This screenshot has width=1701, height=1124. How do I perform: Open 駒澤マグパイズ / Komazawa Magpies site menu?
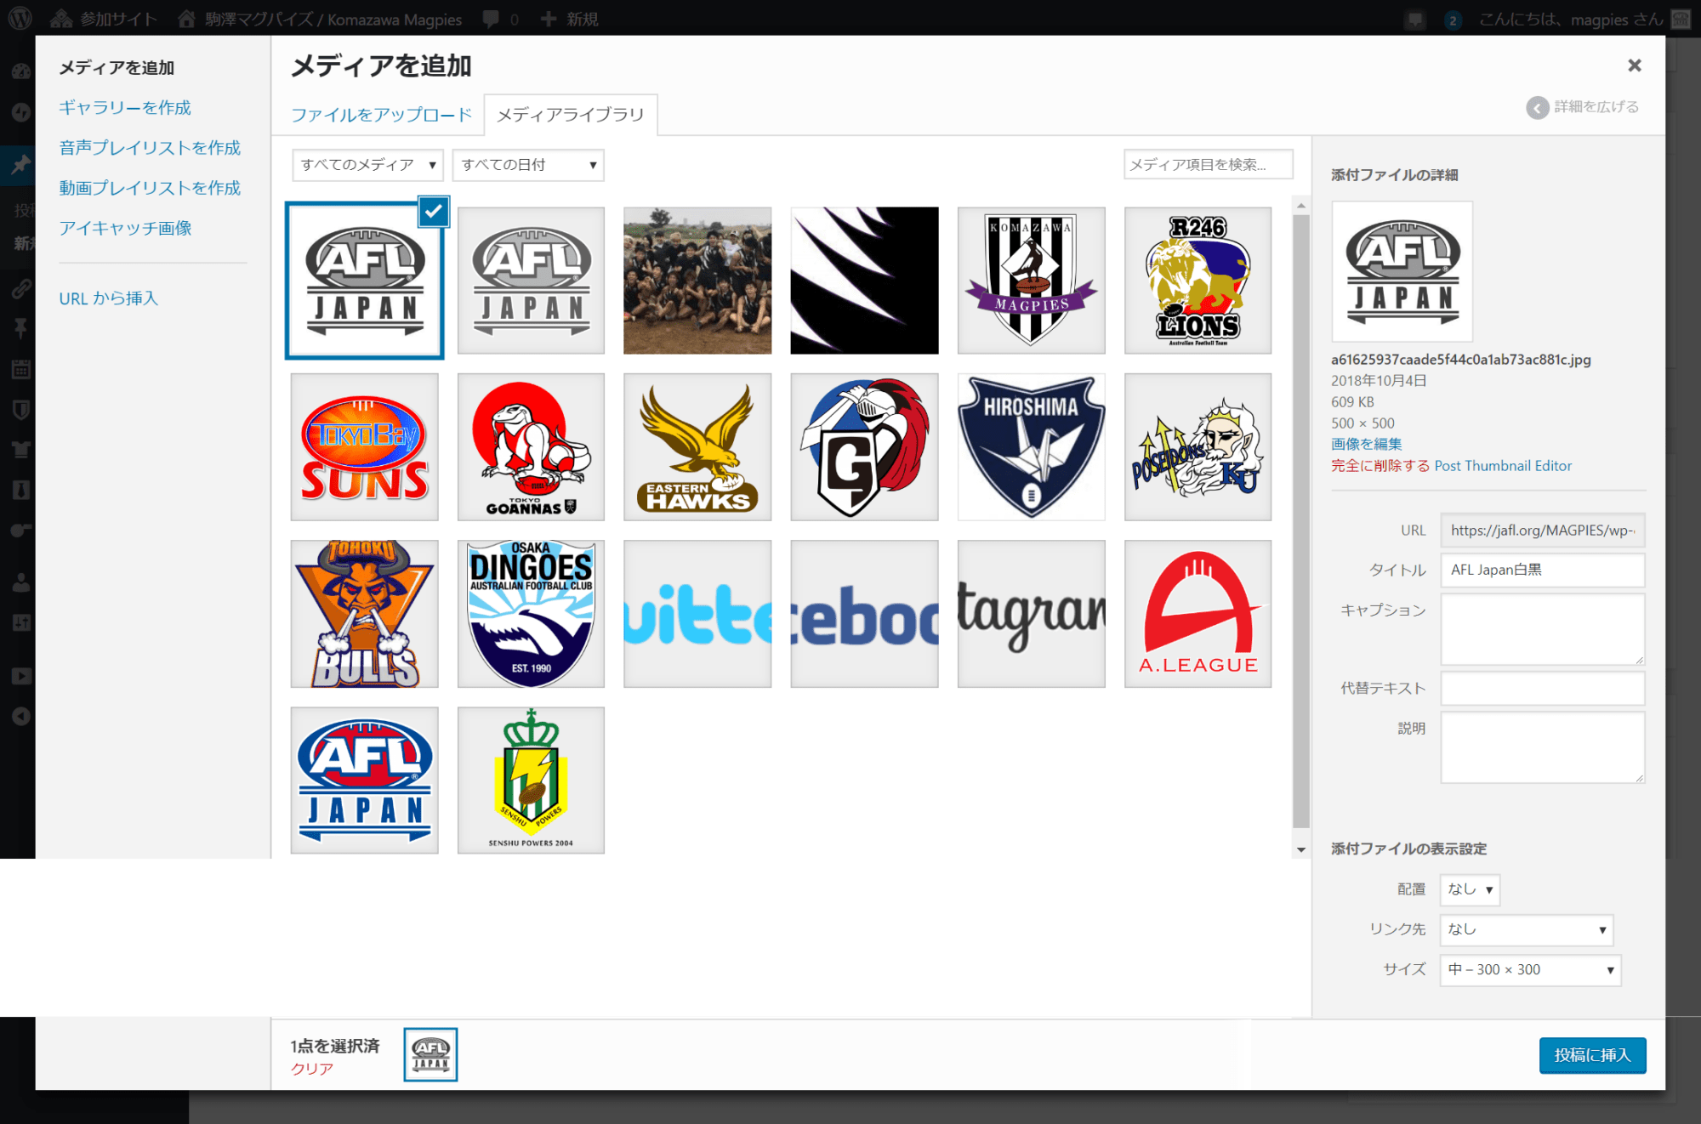pos(321,19)
